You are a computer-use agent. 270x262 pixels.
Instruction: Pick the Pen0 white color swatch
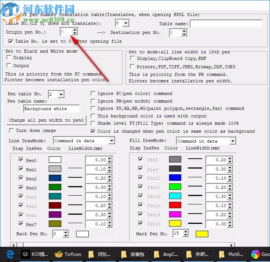55,159
